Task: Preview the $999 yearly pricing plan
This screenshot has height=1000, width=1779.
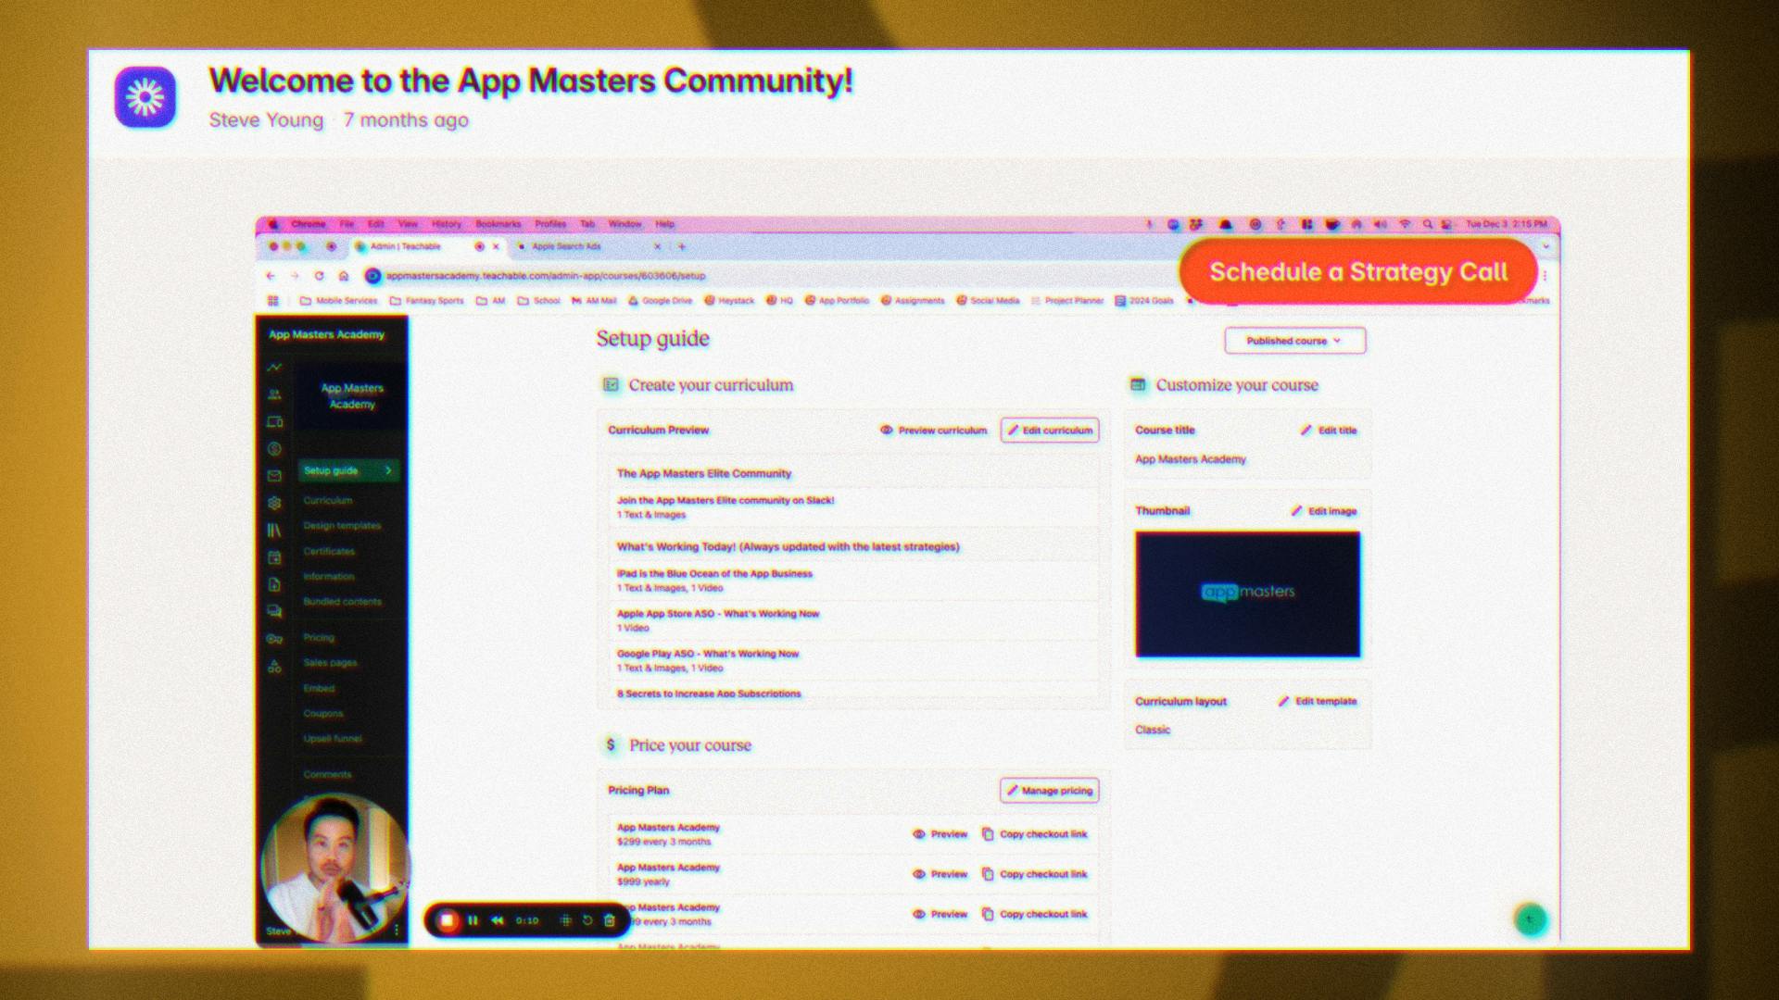Action: pos(940,874)
